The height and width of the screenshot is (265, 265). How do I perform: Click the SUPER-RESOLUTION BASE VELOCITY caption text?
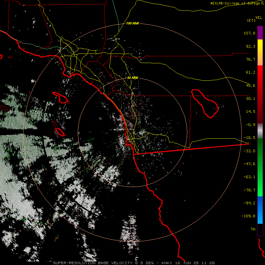(93, 263)
